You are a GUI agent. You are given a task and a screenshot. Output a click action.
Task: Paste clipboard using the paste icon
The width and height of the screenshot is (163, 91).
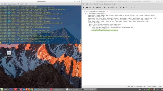127,7
